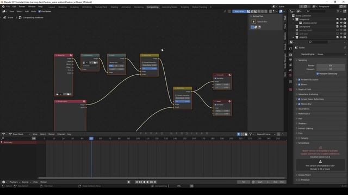
Task: Click the Render samples value field
Action: 331,66
